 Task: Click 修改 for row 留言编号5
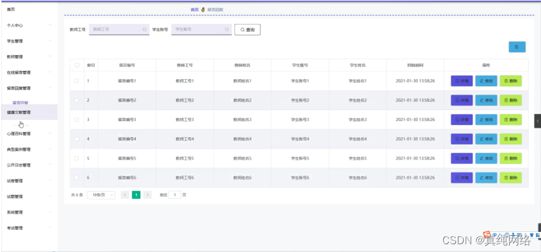[x=486, y=158]
